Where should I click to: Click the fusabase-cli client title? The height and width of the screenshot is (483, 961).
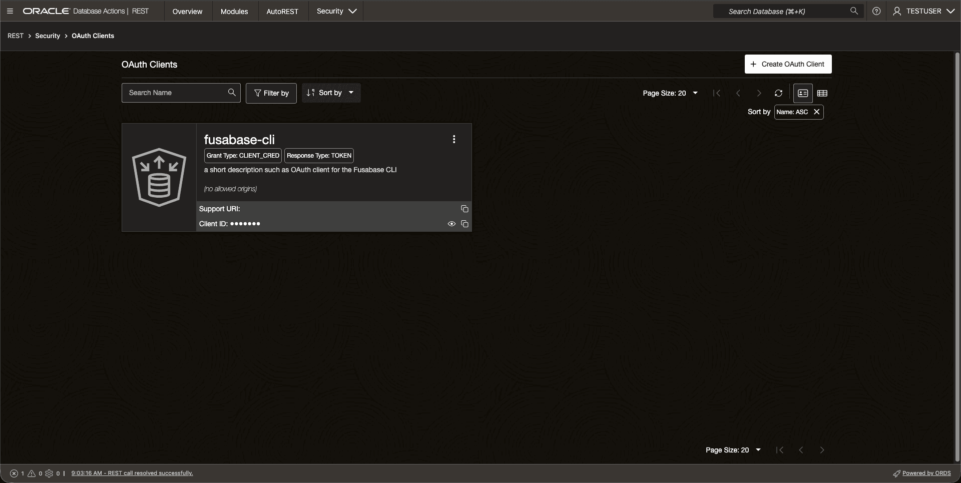(x=239, y=140)
